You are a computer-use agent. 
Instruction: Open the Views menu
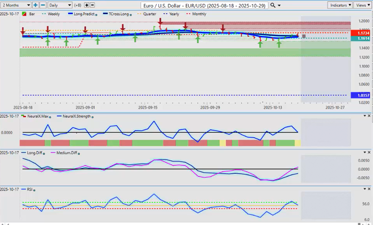pos(362,5)
